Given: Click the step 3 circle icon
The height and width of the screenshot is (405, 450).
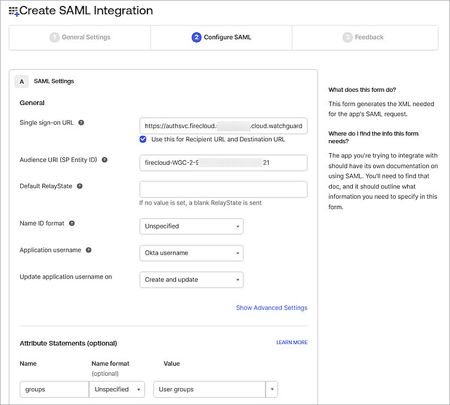Looking at the screenshot, I should [347, 38].
